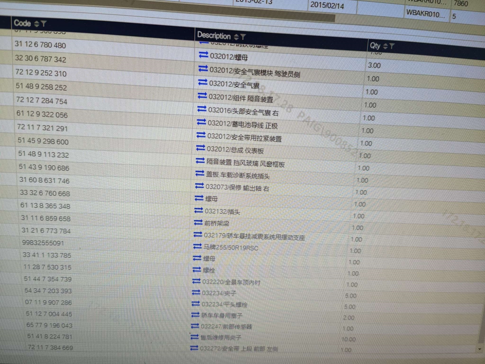Select the quantity value 10.00
The height and width of the screenshot is (364, 485).
click(349, 339)
